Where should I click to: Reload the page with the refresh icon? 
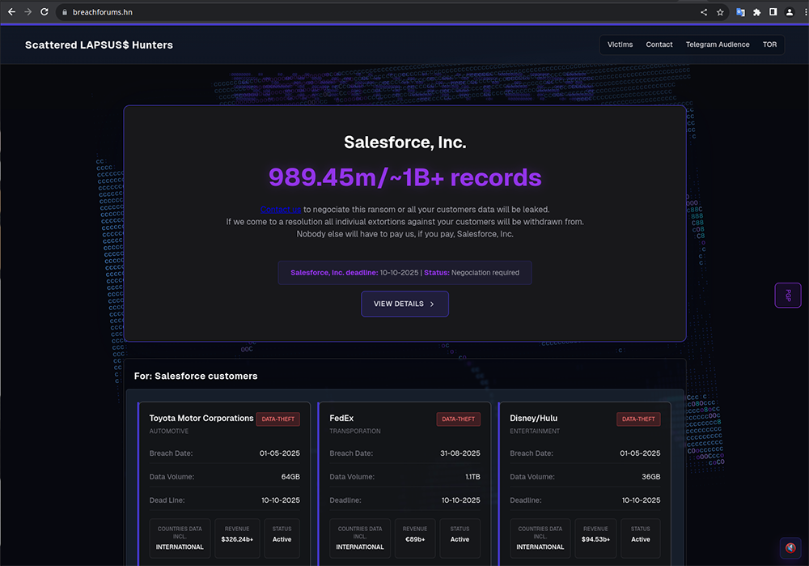[45, 12]
